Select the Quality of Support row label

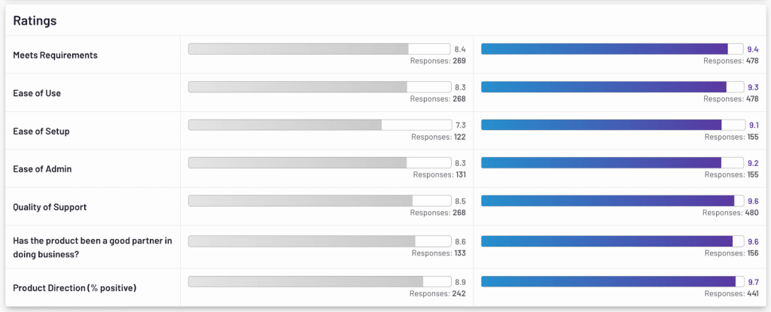point(50,207)
